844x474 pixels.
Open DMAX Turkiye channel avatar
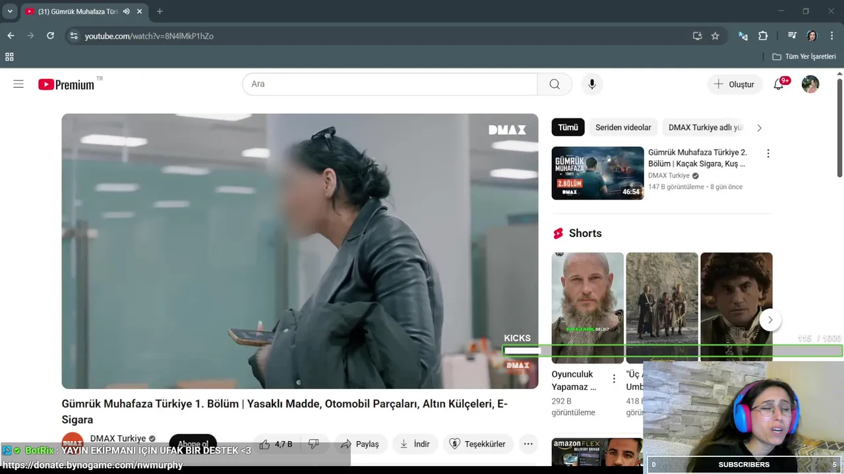coord(73,442)
